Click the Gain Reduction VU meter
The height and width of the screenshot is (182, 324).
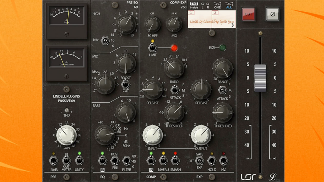pos(66,58)
